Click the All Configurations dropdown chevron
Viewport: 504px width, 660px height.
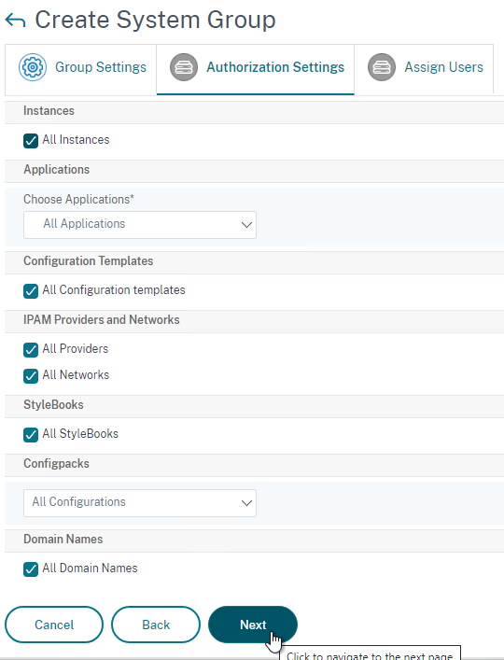(246, 503)
